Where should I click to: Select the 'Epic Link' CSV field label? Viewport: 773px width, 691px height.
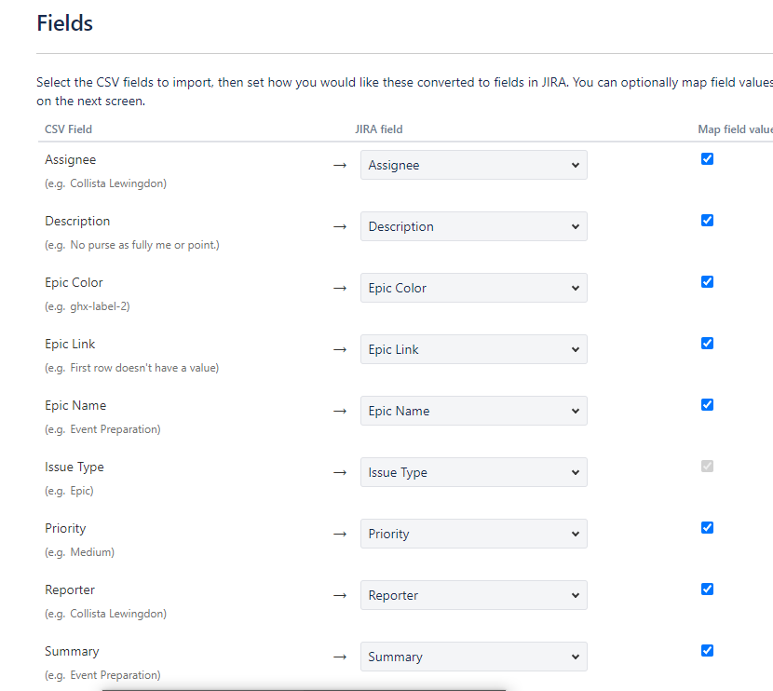(x=70, y=344)
